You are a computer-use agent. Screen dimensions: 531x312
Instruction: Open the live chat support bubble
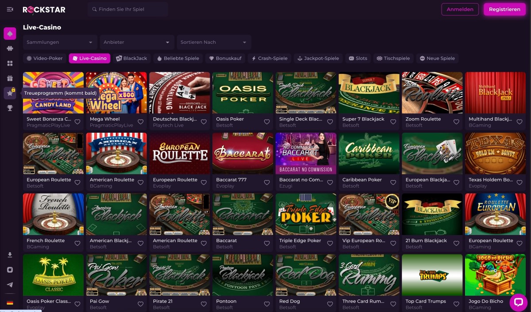[x=518, y=302]
